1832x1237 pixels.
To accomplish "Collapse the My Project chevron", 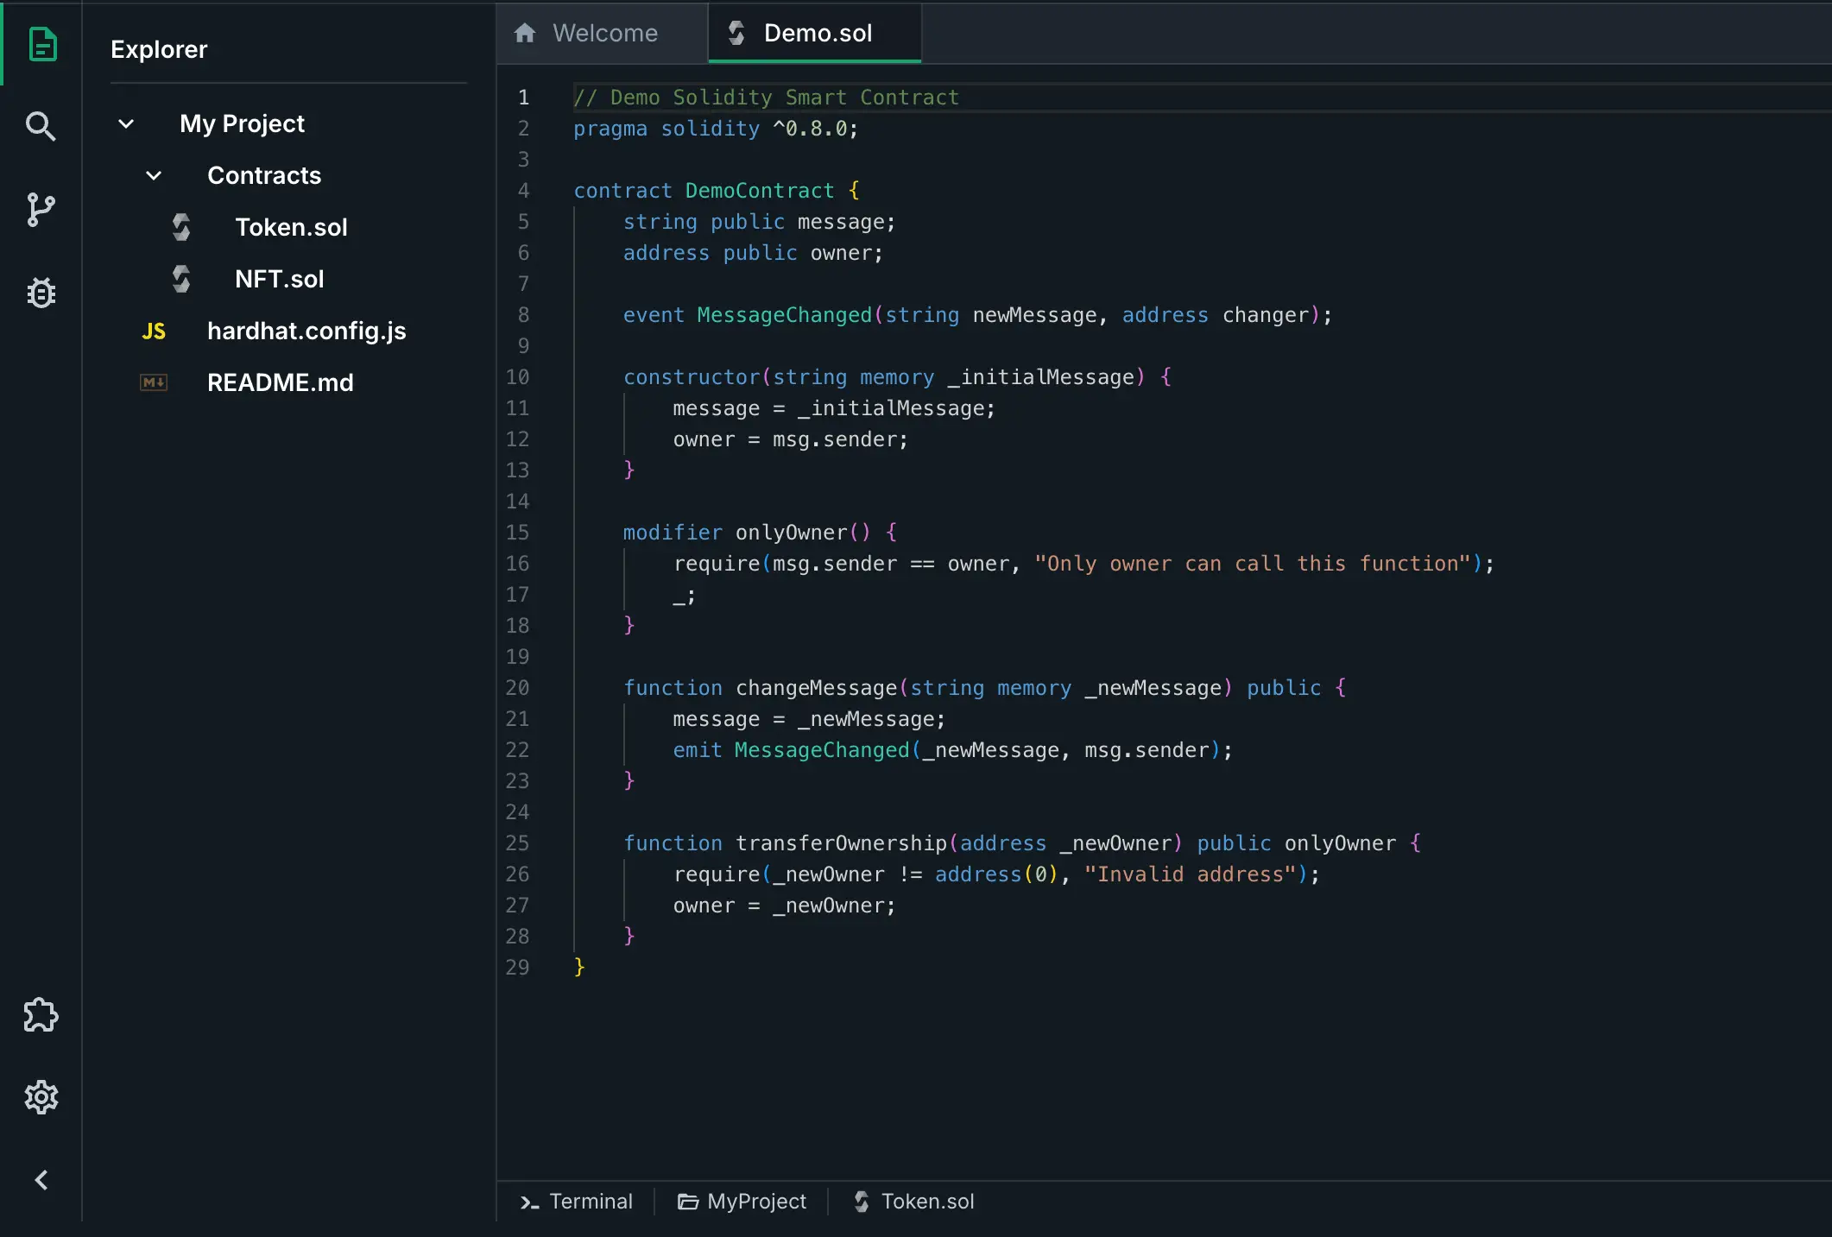I will [x=126, y=123].
